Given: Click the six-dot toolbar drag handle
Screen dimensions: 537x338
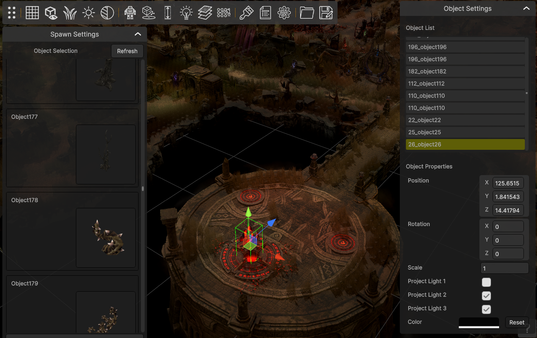Looking at the screenshot, I should (x=12, y=13).
